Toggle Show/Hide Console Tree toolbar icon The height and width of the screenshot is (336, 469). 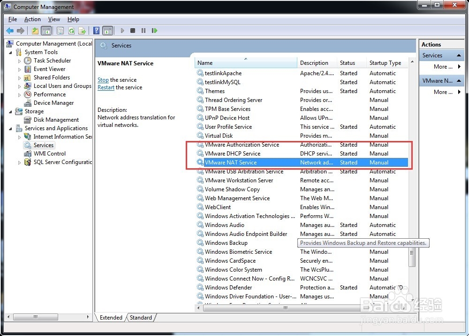point(46,31)
